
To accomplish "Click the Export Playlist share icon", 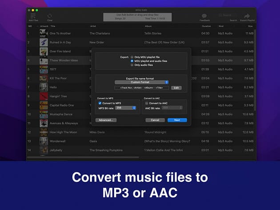I will pos(248,16).
